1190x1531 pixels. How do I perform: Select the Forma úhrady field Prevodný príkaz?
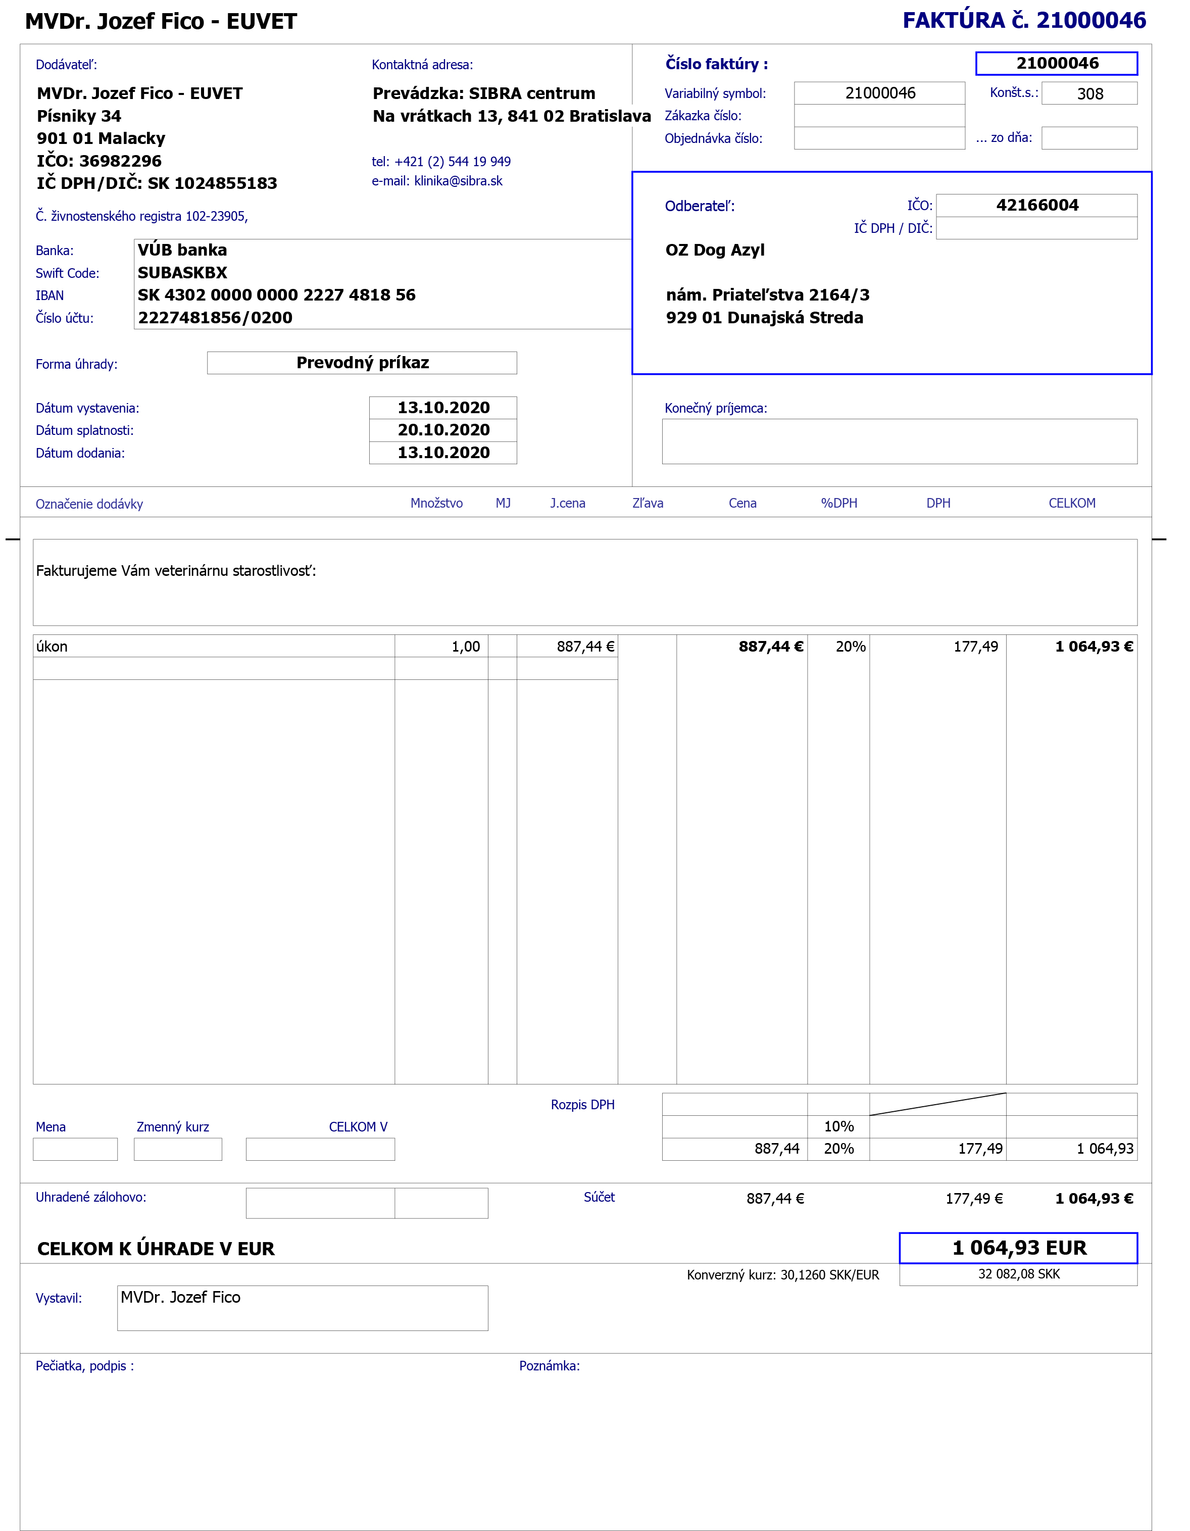tap(362, 363)
